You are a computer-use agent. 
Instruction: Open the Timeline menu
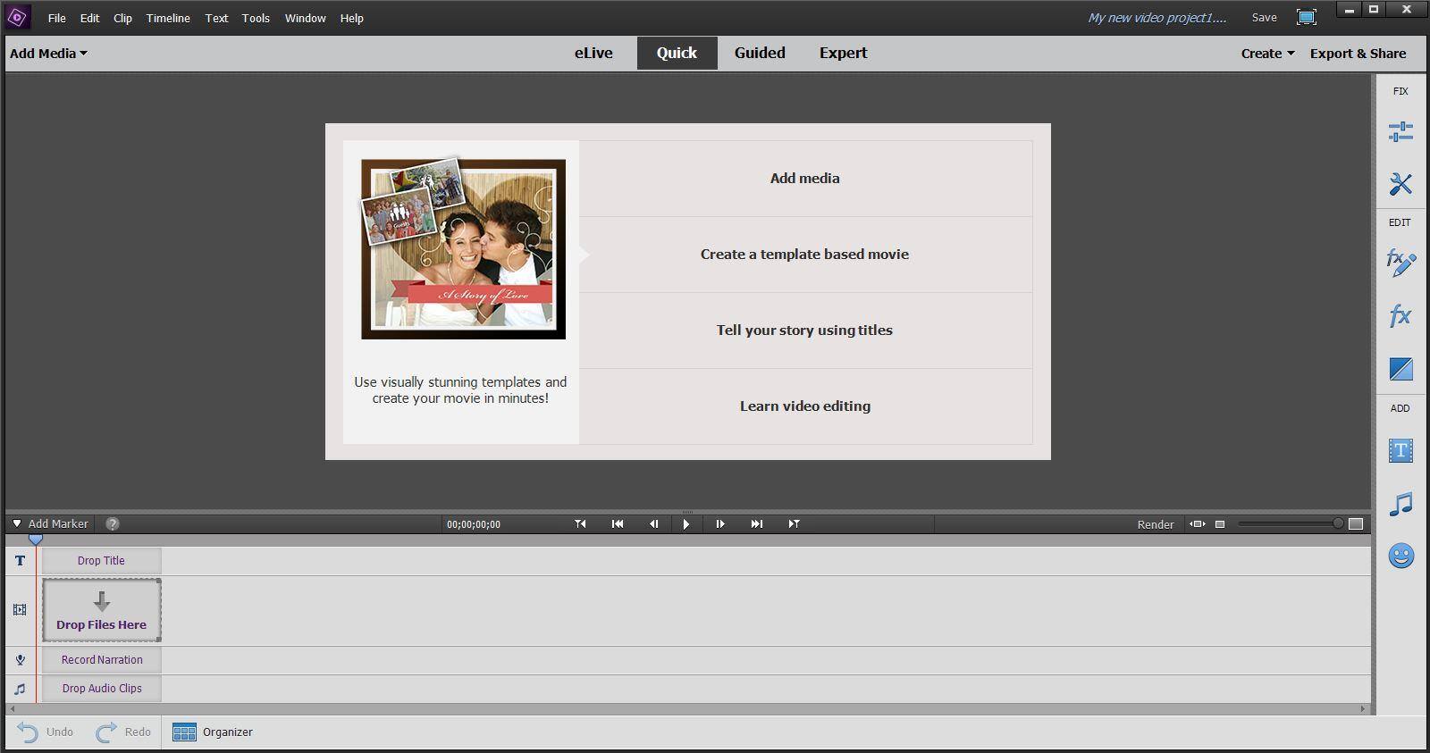click(x=168, y=18)
